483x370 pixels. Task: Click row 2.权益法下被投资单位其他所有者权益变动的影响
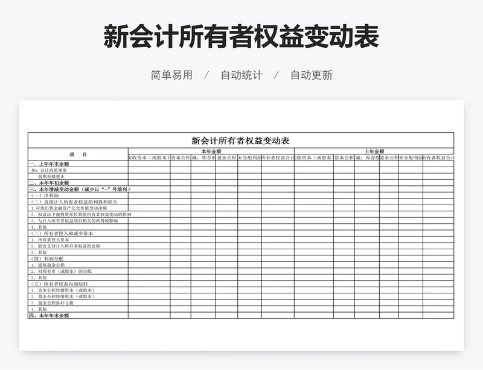click(81, 214)
